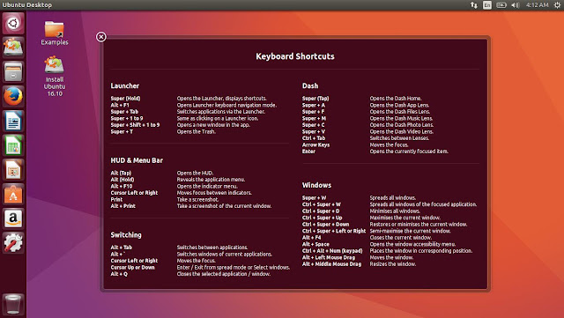The height and width of the screenshot is (318, 564).
Task: Click the 'Alt + Print' shortcut
Action: coord(123,206)
